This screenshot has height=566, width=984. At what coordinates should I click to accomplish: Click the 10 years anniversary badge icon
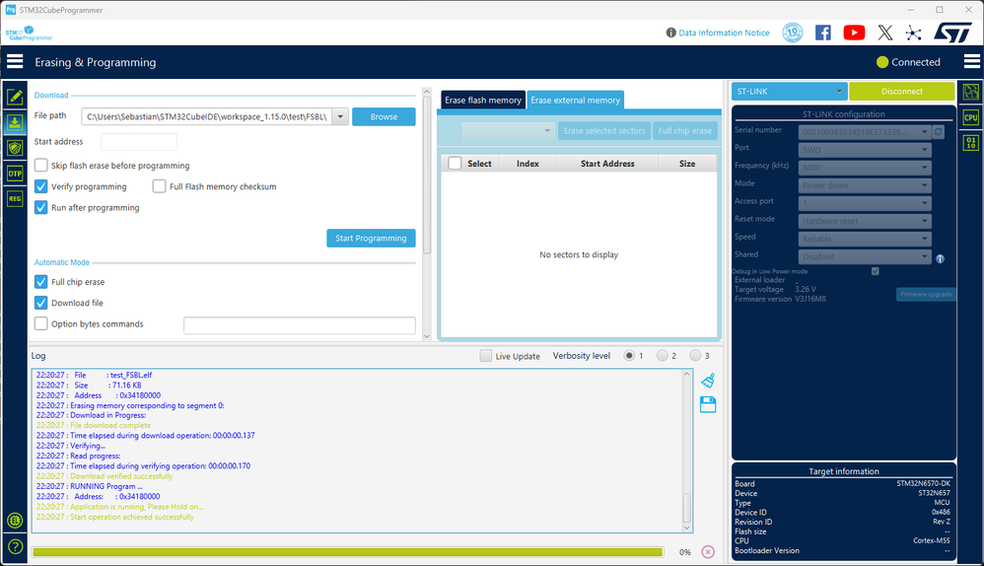tap(793, 33)
